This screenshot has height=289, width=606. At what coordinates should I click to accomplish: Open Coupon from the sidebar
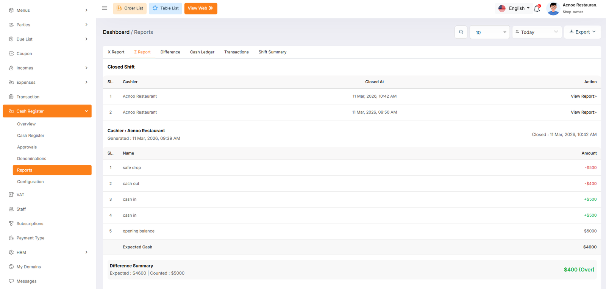24,54
